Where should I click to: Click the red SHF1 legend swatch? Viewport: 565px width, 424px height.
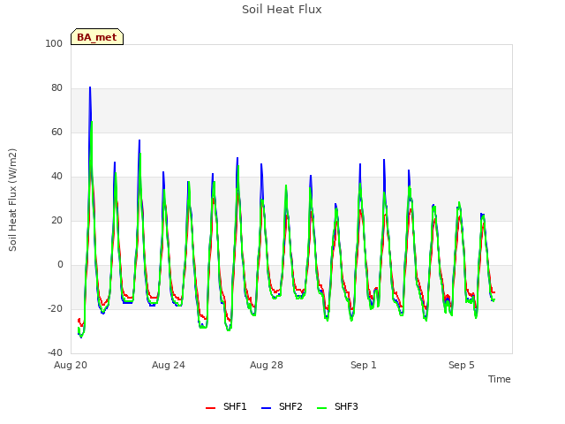click(x=210, y=408)
